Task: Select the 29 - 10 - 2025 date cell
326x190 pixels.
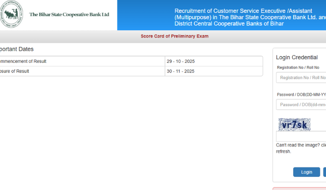Action: (214, 61)
